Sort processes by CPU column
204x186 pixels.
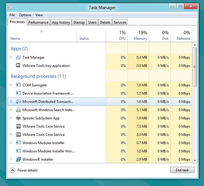pos(117,35)
